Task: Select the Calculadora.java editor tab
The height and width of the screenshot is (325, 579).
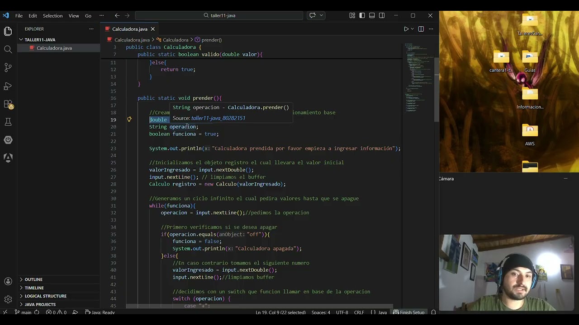Action: click(130, 29)
